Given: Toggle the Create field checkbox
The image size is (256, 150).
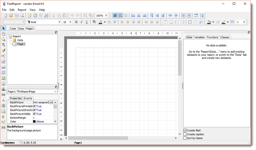Looking at the screenshot, I should point(185,130).
